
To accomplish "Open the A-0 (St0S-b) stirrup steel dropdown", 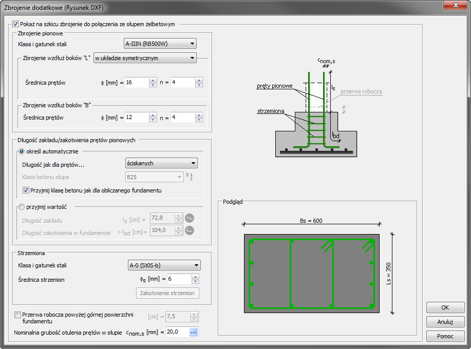I will coord(164,265).
